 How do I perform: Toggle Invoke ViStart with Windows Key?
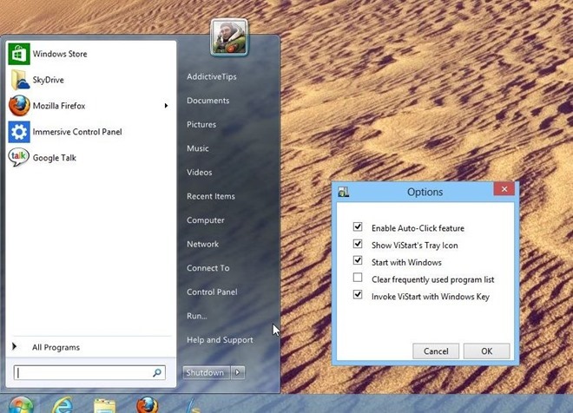[x=358, y=295]
